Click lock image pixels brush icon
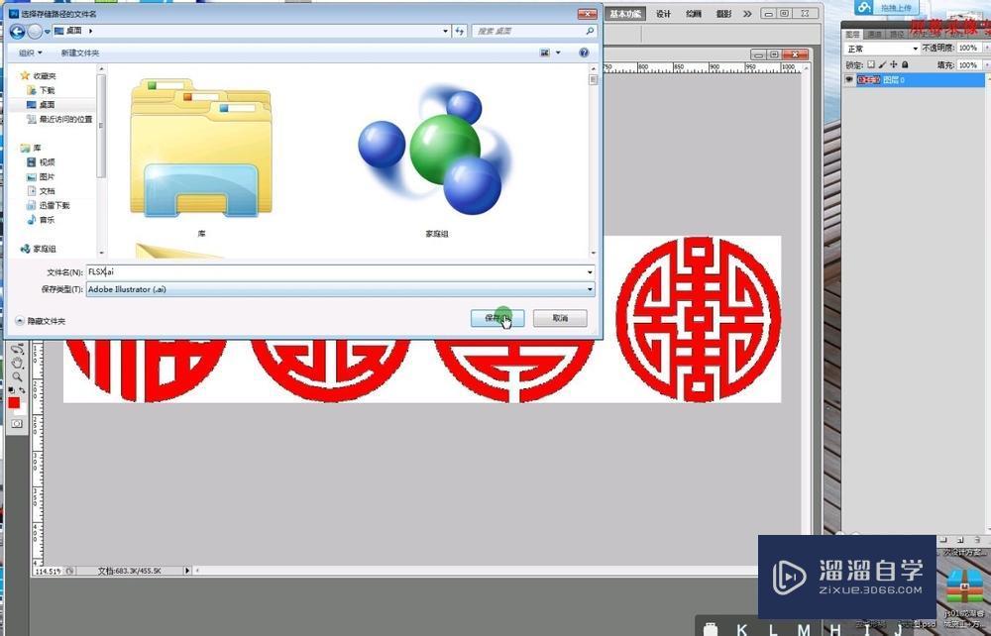991x636 pixels. tap(882, 64)
